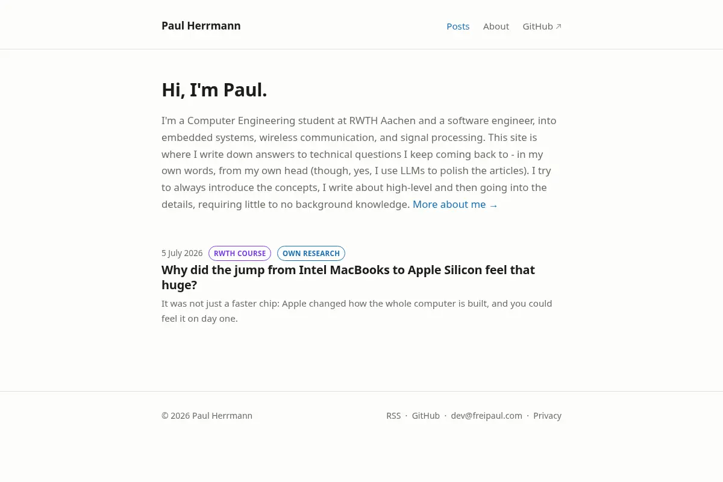Click the '5 July 2026' post date

(182, 253)
